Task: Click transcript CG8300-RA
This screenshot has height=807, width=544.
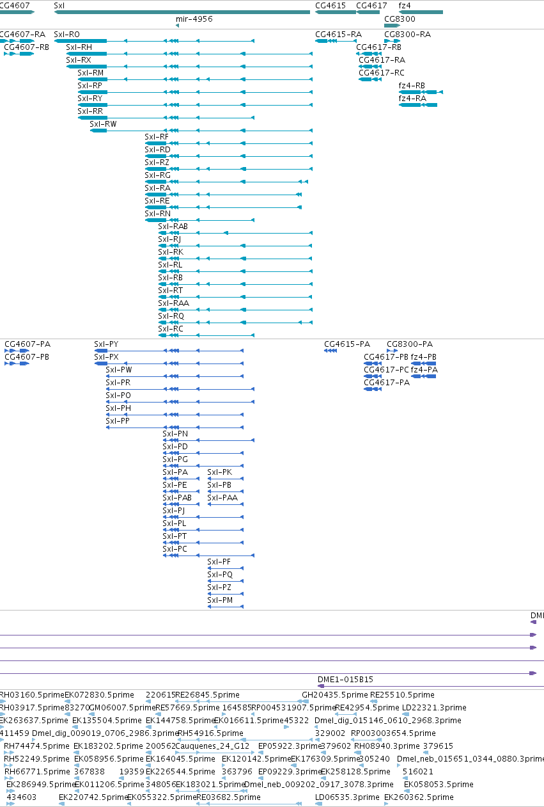Action: [407, 35]
